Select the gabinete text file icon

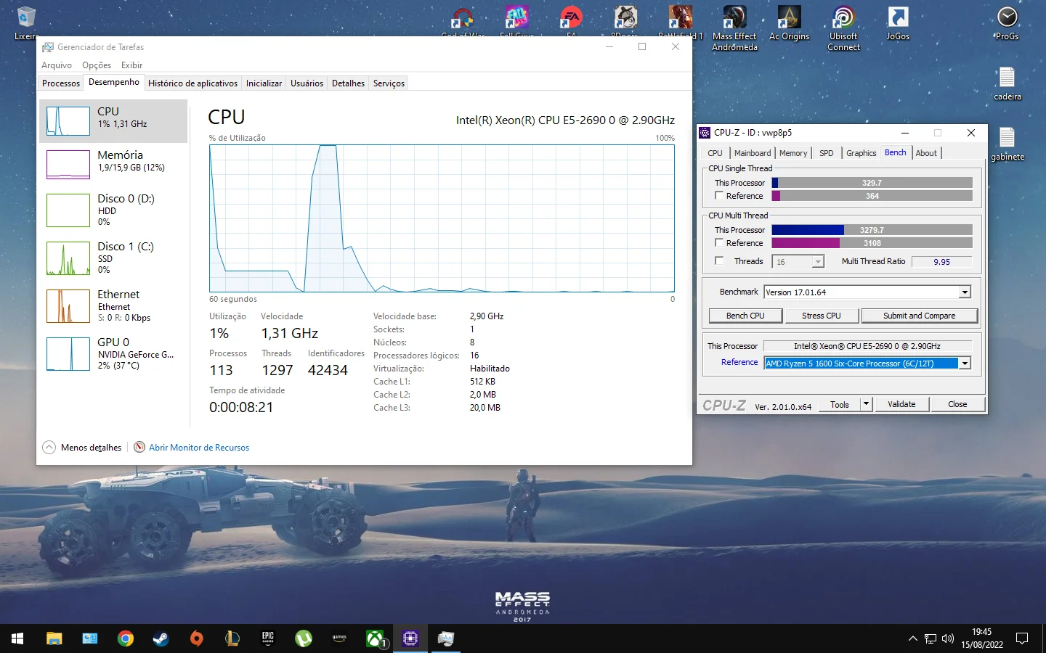tap(1007, 144)
